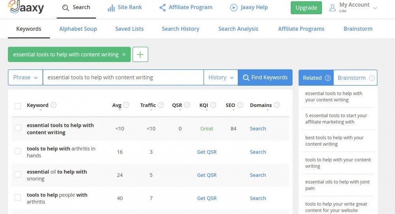Check the 'arthritis in hands' row
Viewport: 395px width, 214px height.
pyautogui.click(x=18, y=151)
